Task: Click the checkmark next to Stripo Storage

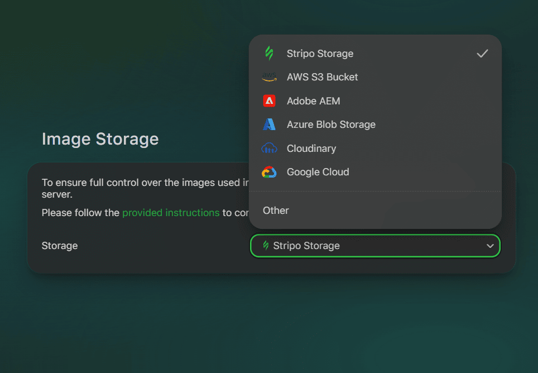Action: [482, 53]
